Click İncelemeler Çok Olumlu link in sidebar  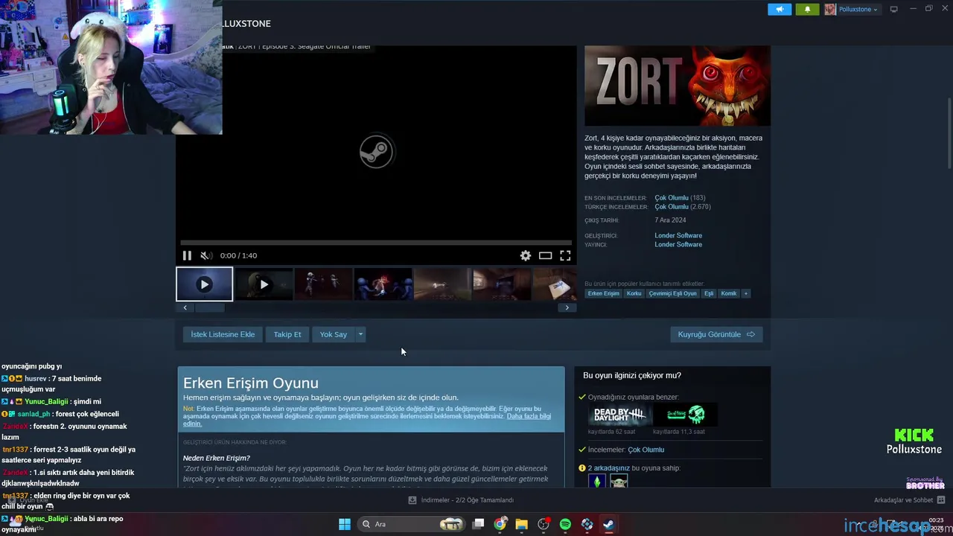[x=646, y=450]
